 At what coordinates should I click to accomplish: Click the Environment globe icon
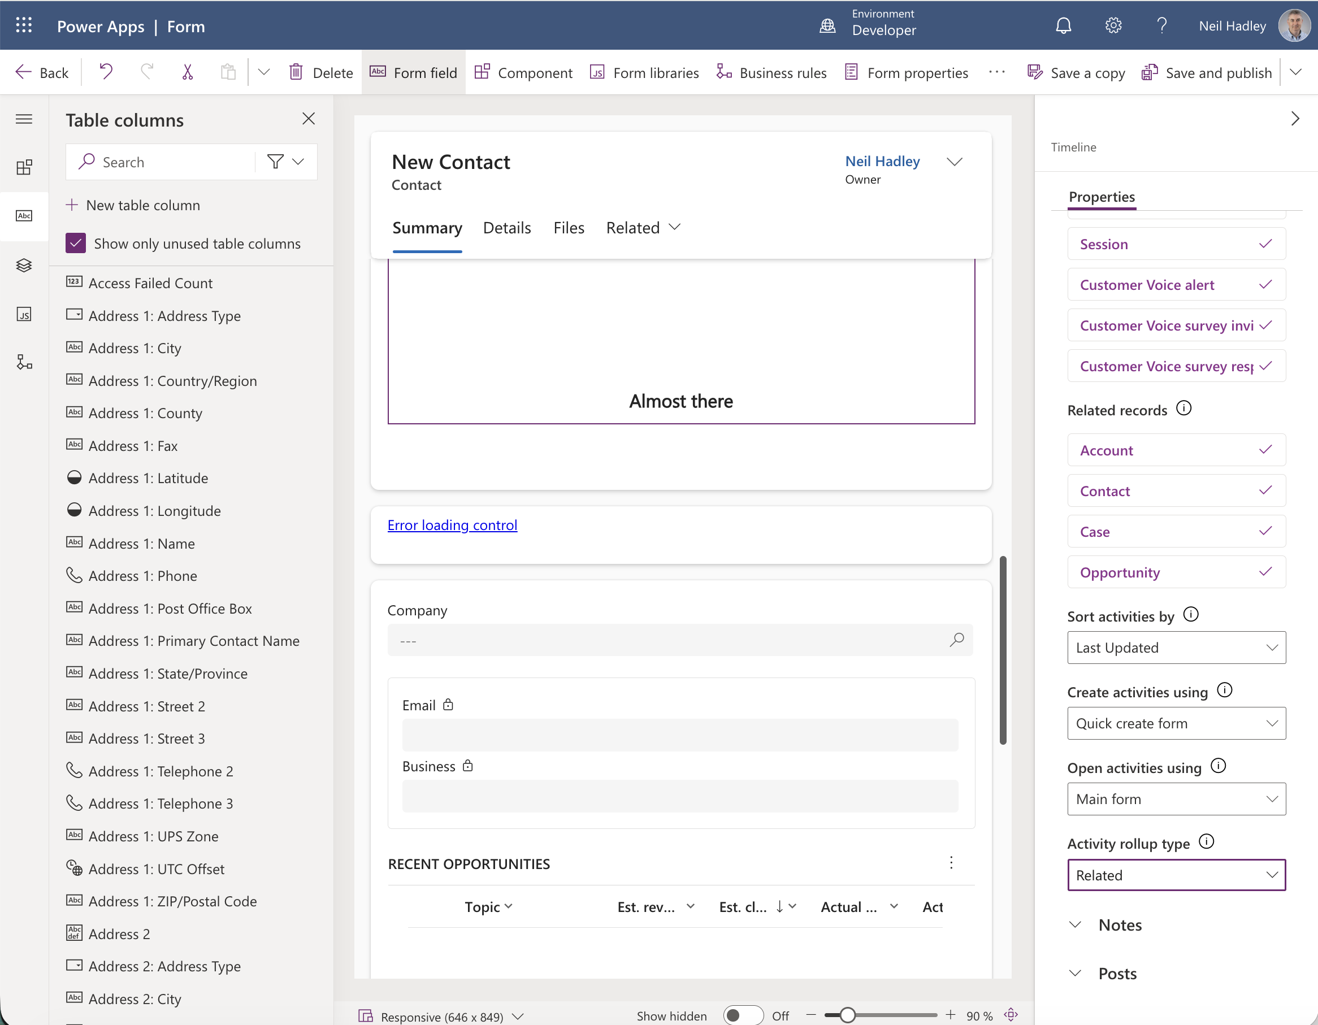pos(827,26)
